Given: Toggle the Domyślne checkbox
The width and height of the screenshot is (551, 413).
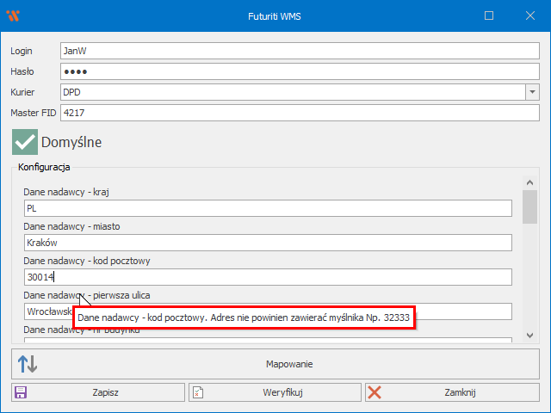Looking at the screenshot, I should [25, 141].
